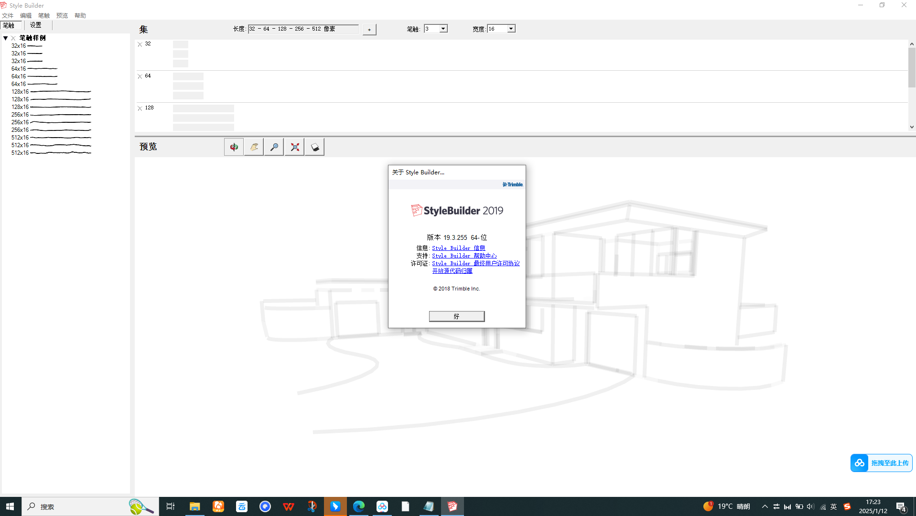The height and width of the screenshot is (516, 916).
Task: Select the first empty 32 stroke slot
Action: point(181,44)
